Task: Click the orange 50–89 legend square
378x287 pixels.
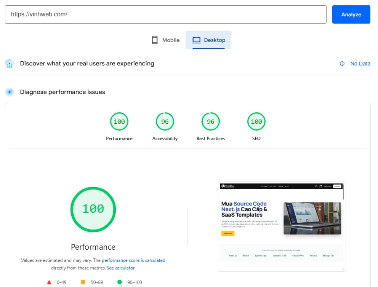Action: pos(83,282)
